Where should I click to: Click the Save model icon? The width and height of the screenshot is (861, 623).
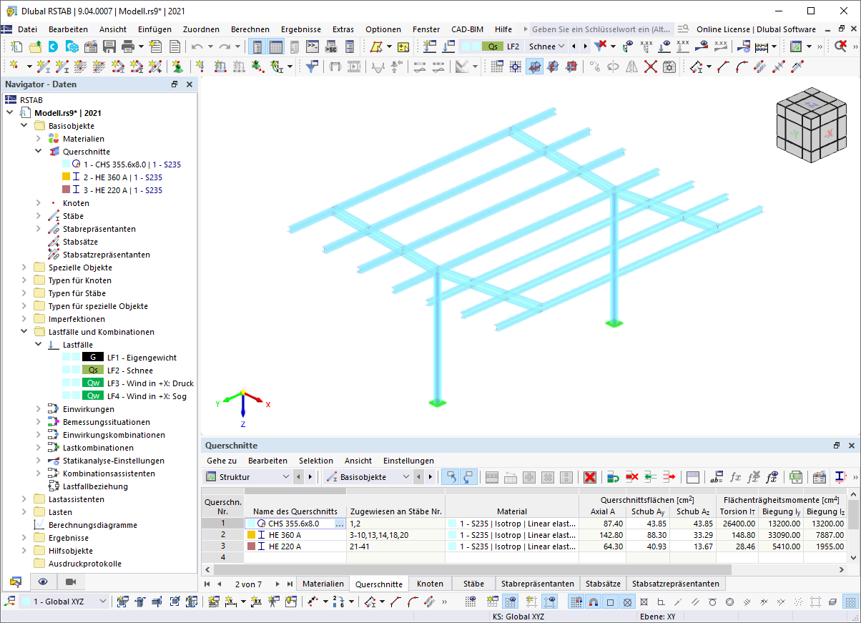coord(109,46)
